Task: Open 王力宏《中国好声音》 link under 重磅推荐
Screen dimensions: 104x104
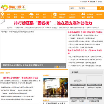Action: 54,103
